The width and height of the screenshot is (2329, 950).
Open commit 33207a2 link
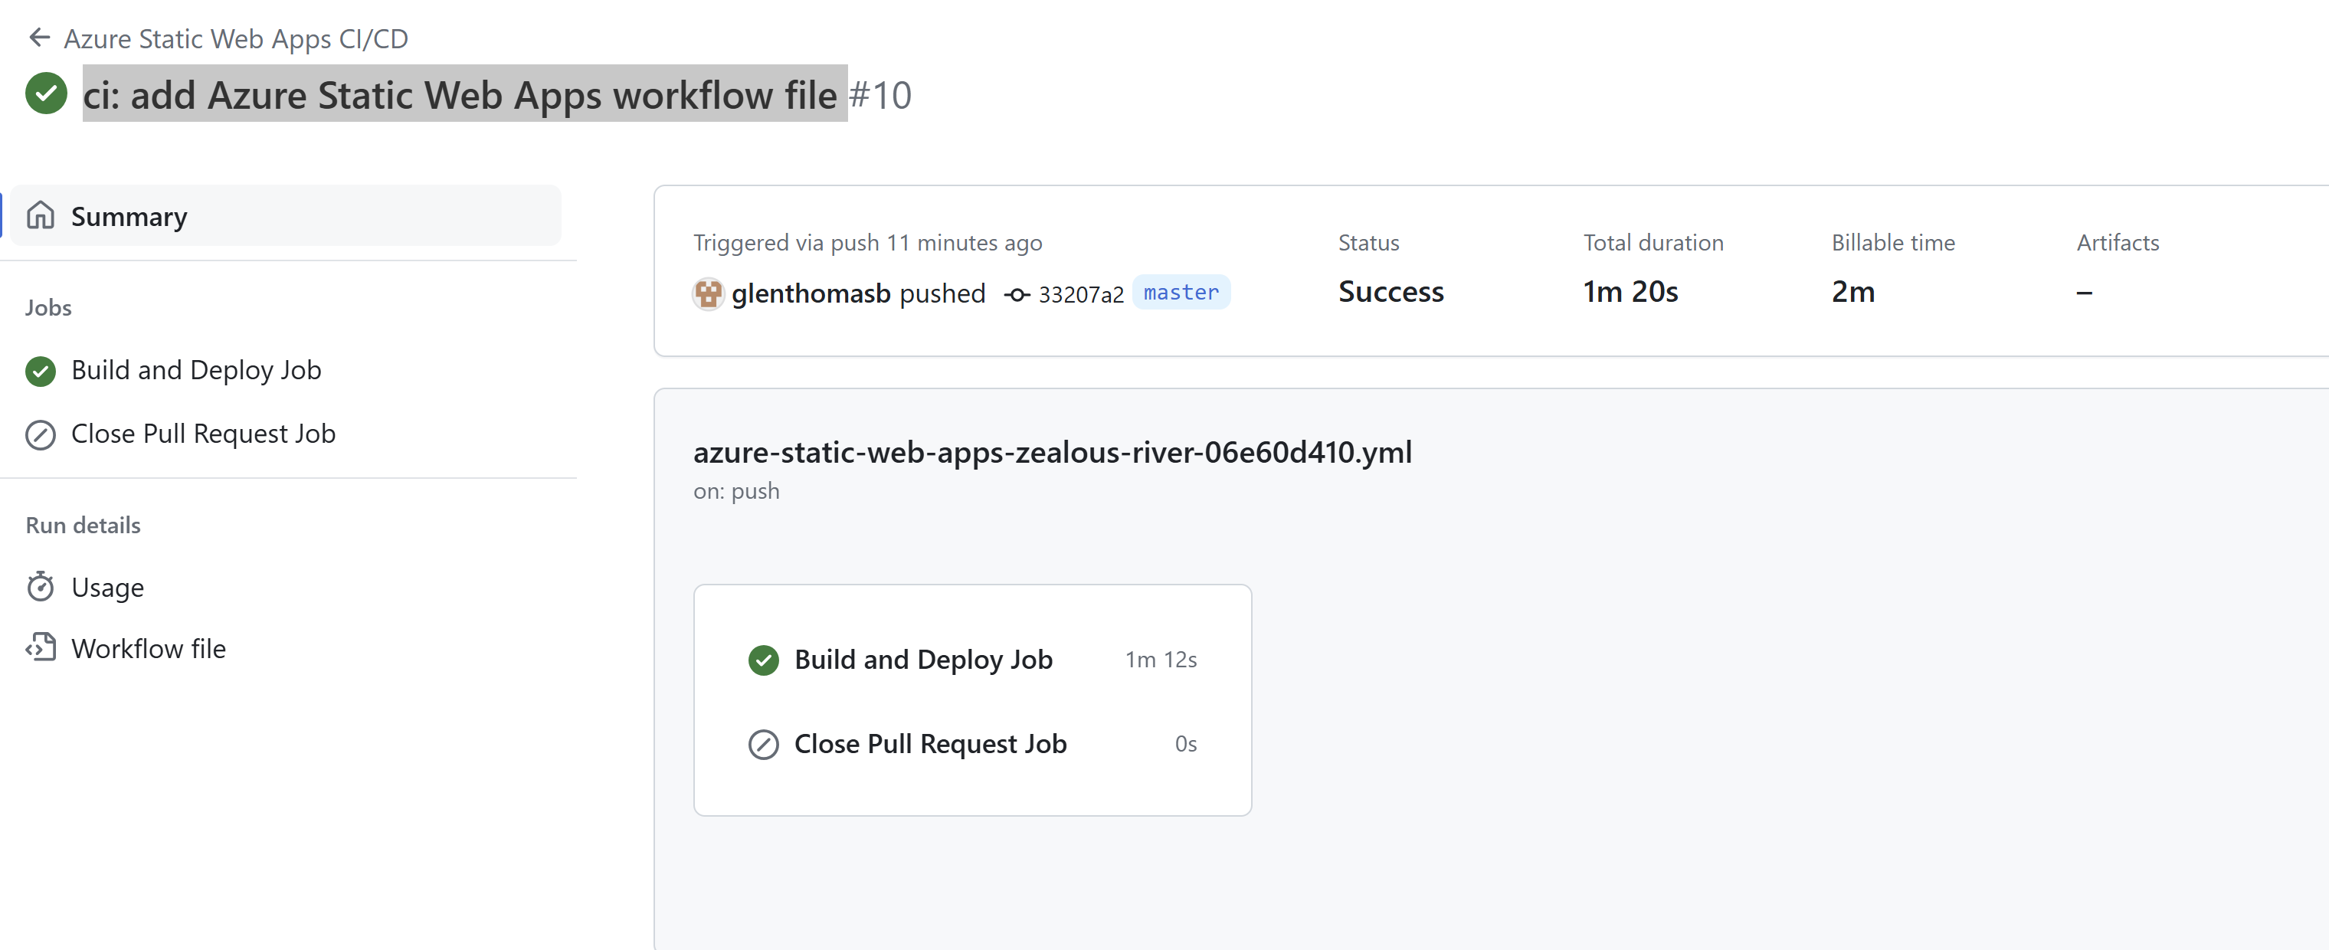(x=1080, y=295)
